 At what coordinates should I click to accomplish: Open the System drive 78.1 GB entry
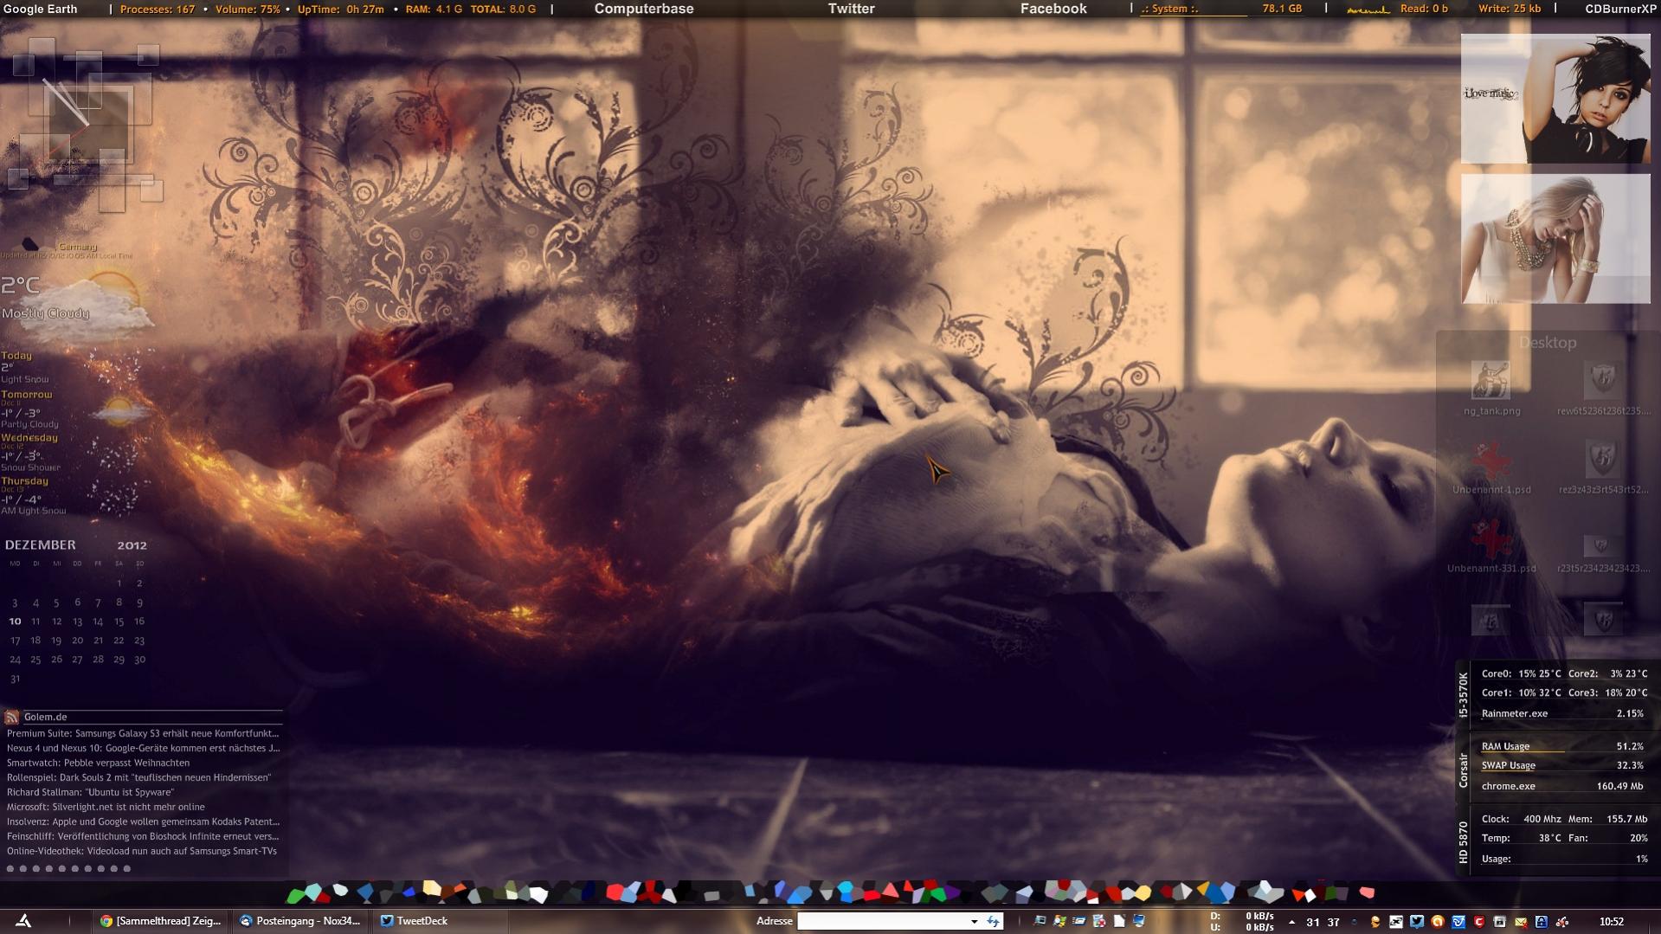(x=1222, y=9)
